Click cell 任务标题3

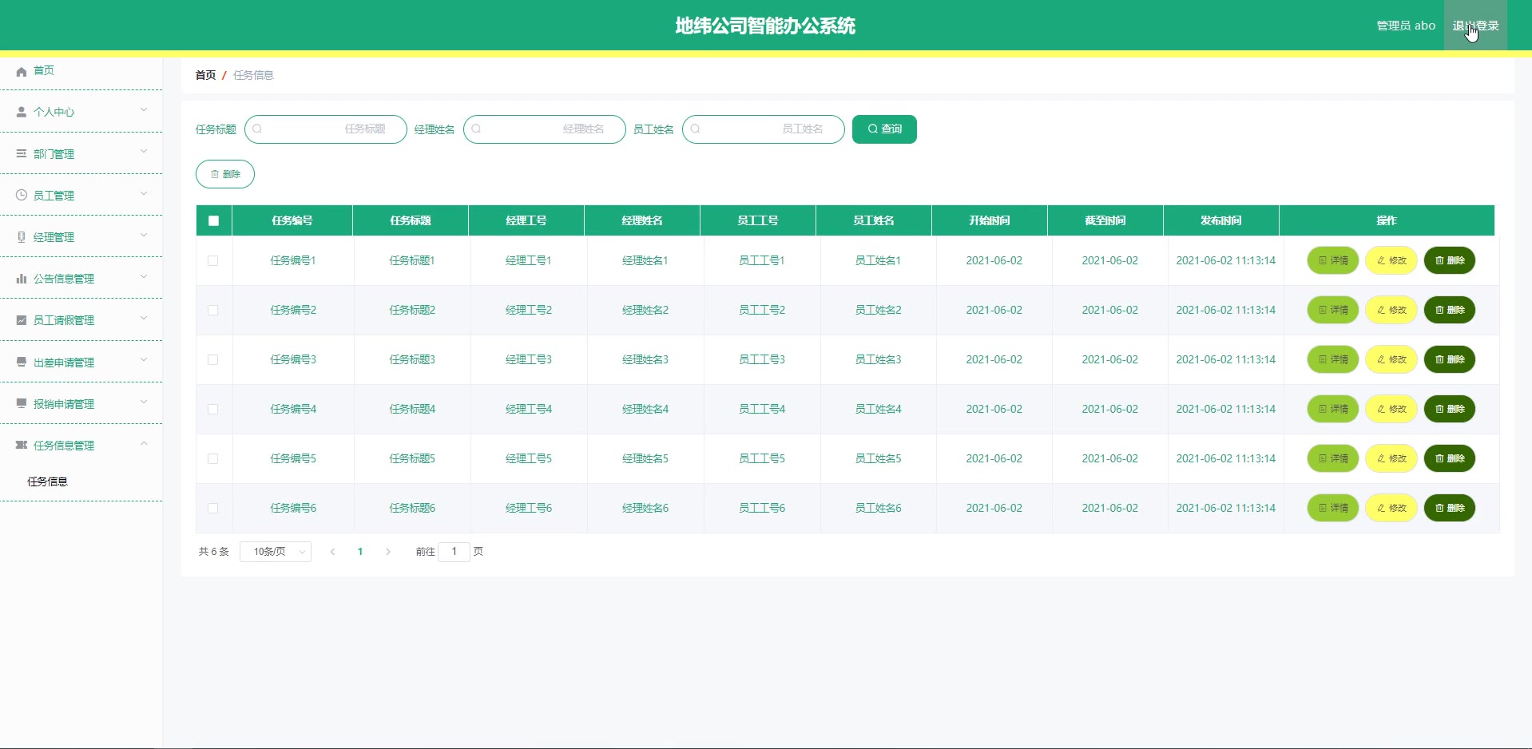(x=412, y=359)
